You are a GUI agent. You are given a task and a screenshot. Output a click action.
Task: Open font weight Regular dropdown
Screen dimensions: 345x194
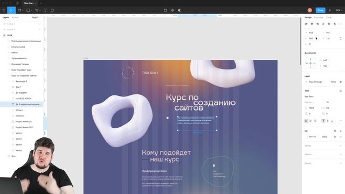[309, 102]
